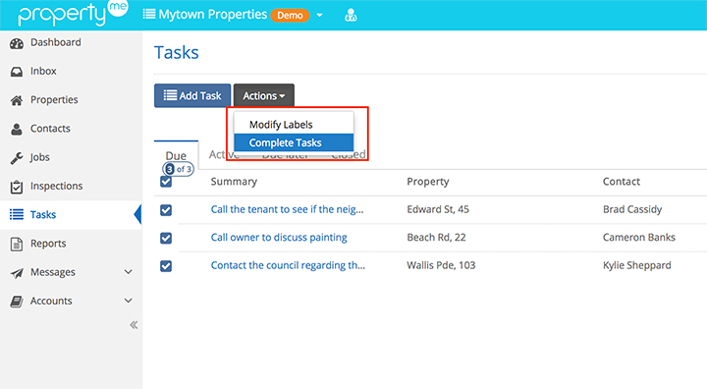This screenshot has height=389, width=707.
Task: Switch to the Due tab
Action: pyautogui.click(x=176, y=155)
